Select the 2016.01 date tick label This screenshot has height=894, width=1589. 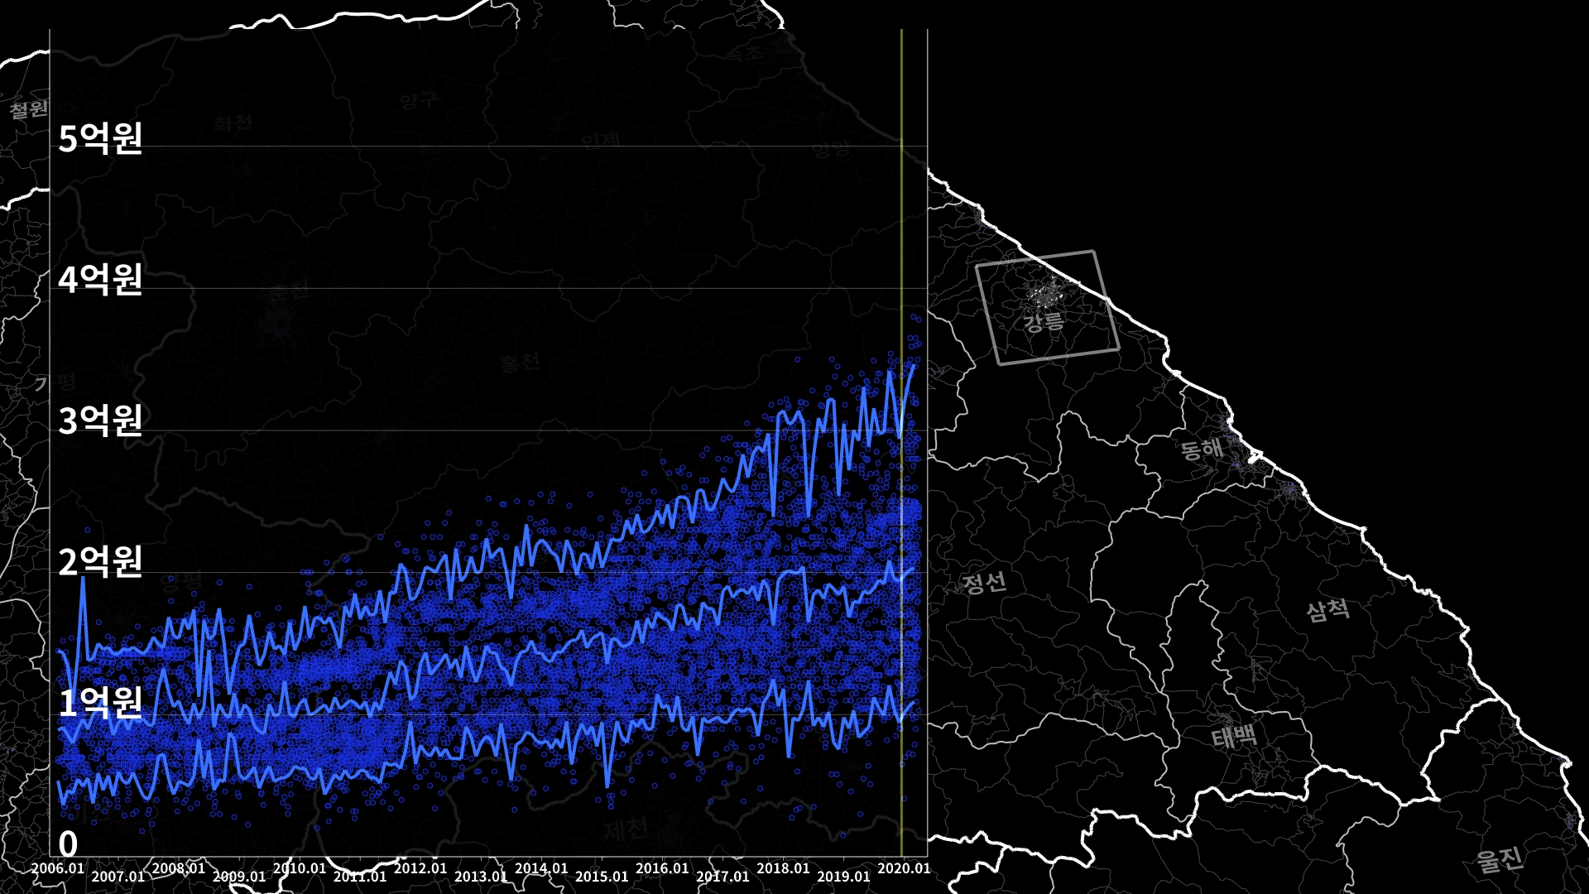(x=662, y=868)
